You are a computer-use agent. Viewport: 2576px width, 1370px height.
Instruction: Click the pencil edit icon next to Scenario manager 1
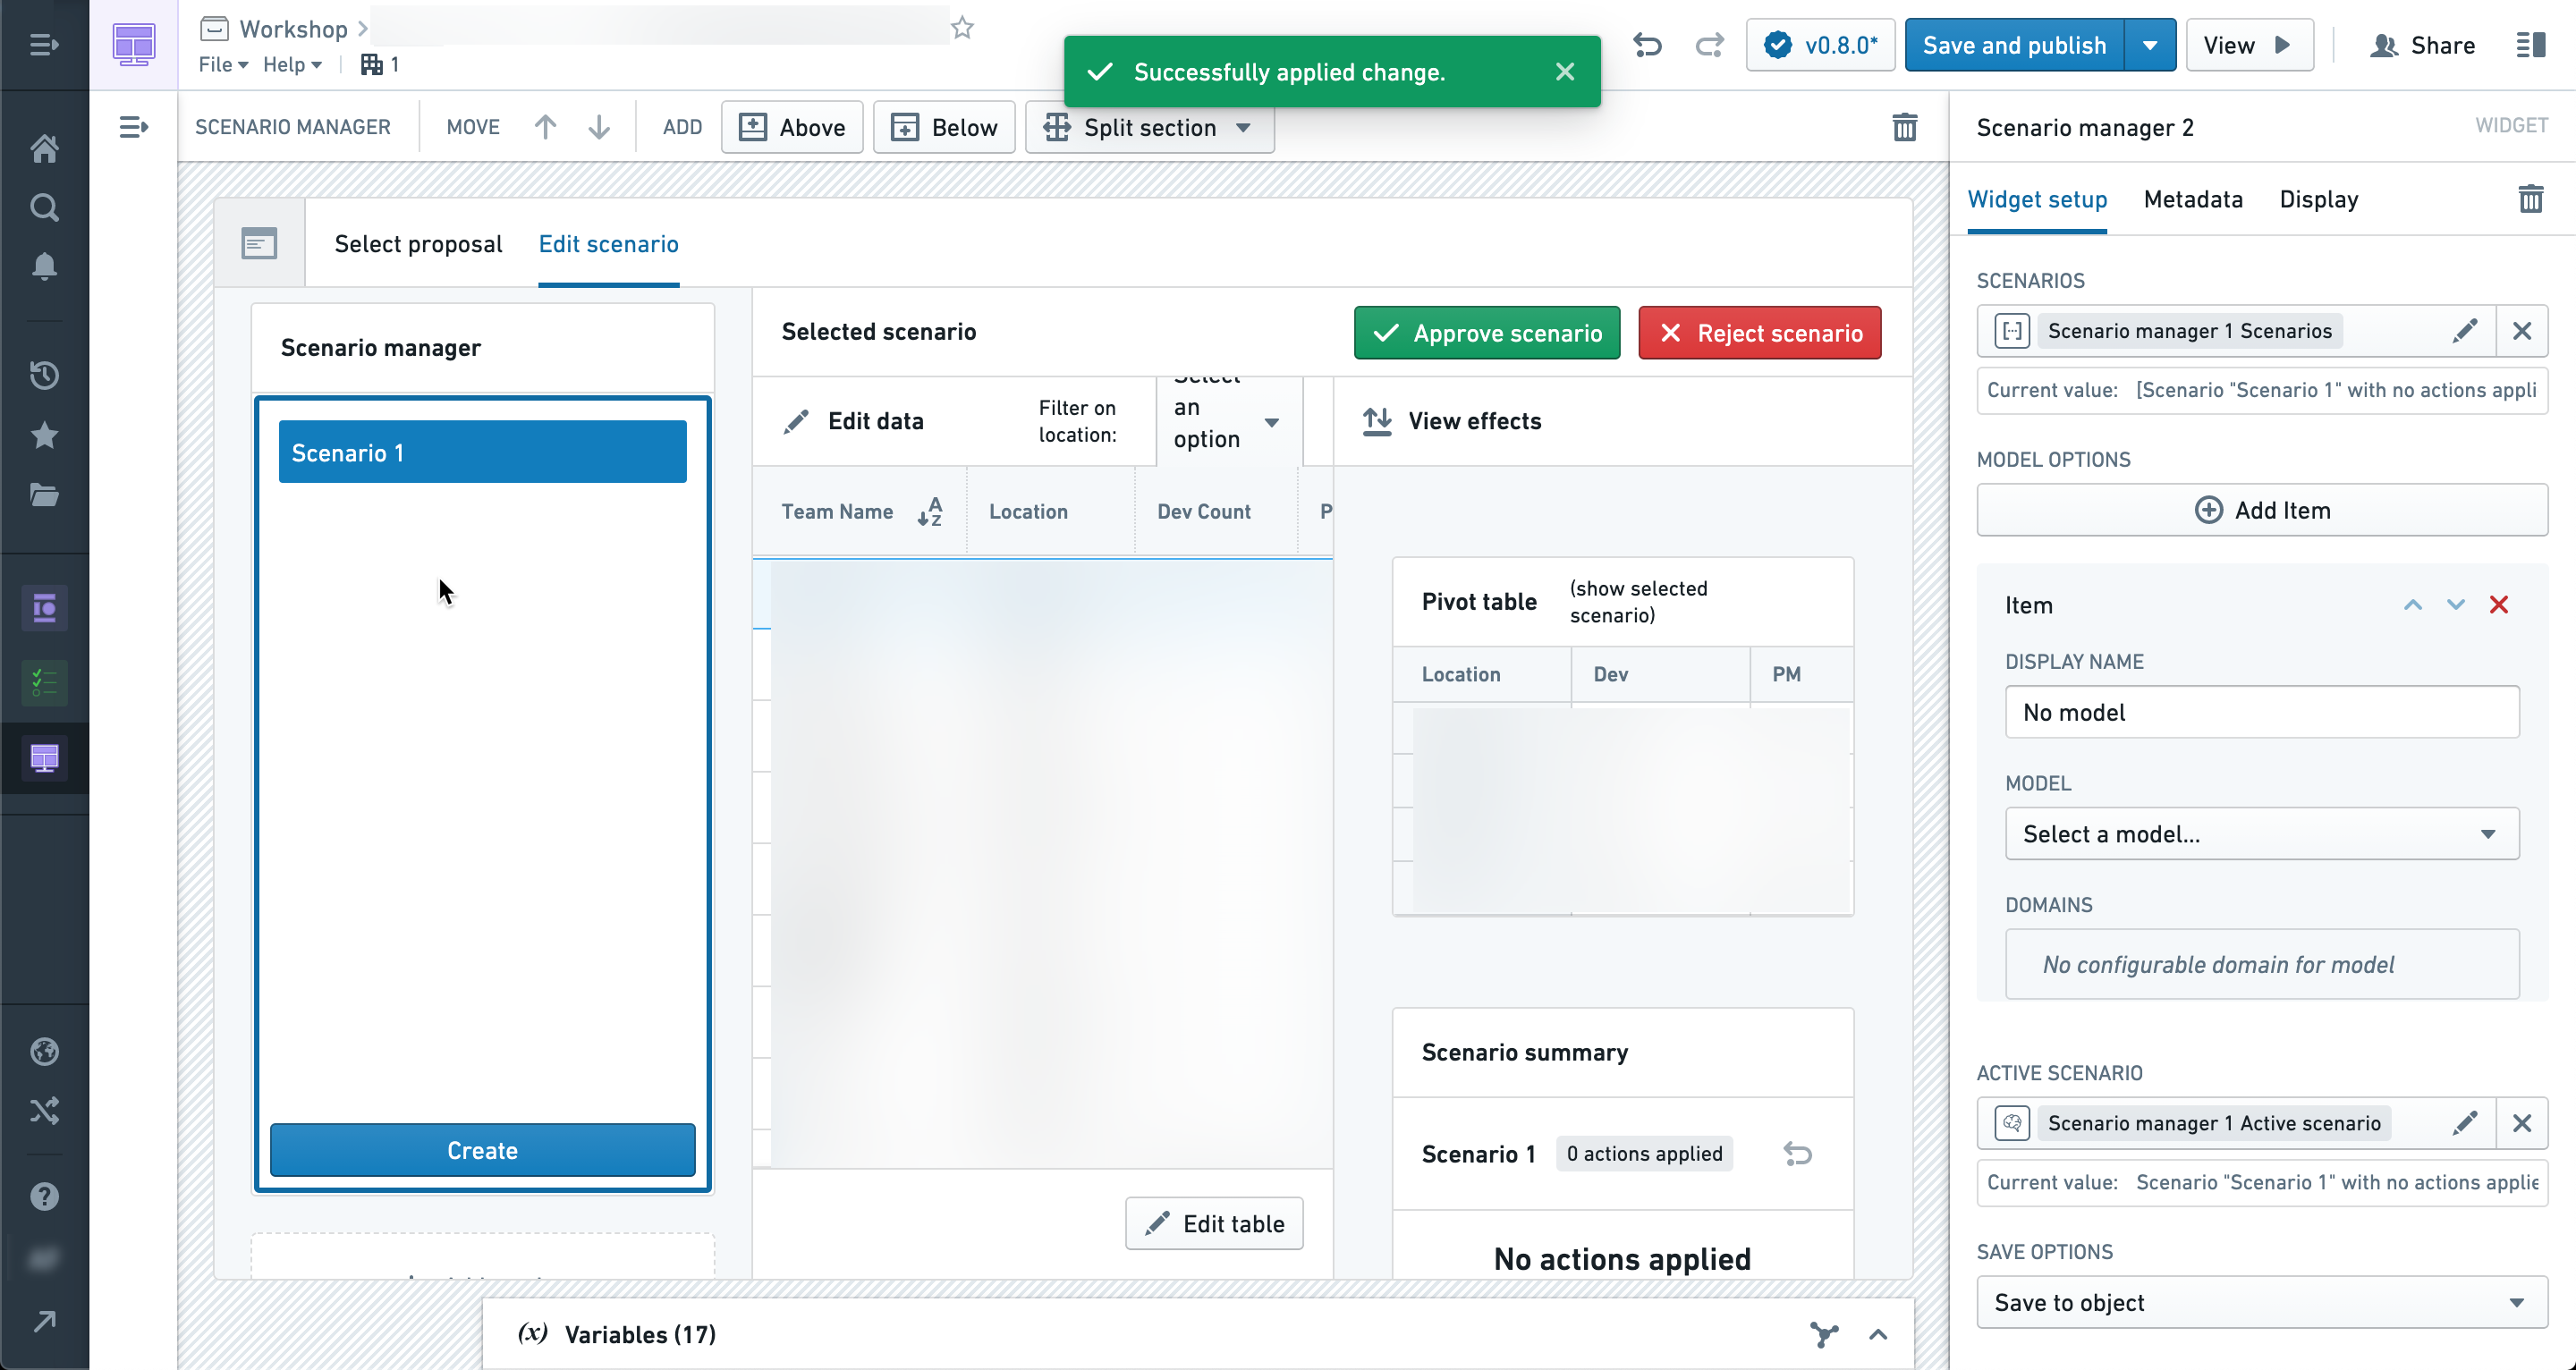coord(2463,331)
